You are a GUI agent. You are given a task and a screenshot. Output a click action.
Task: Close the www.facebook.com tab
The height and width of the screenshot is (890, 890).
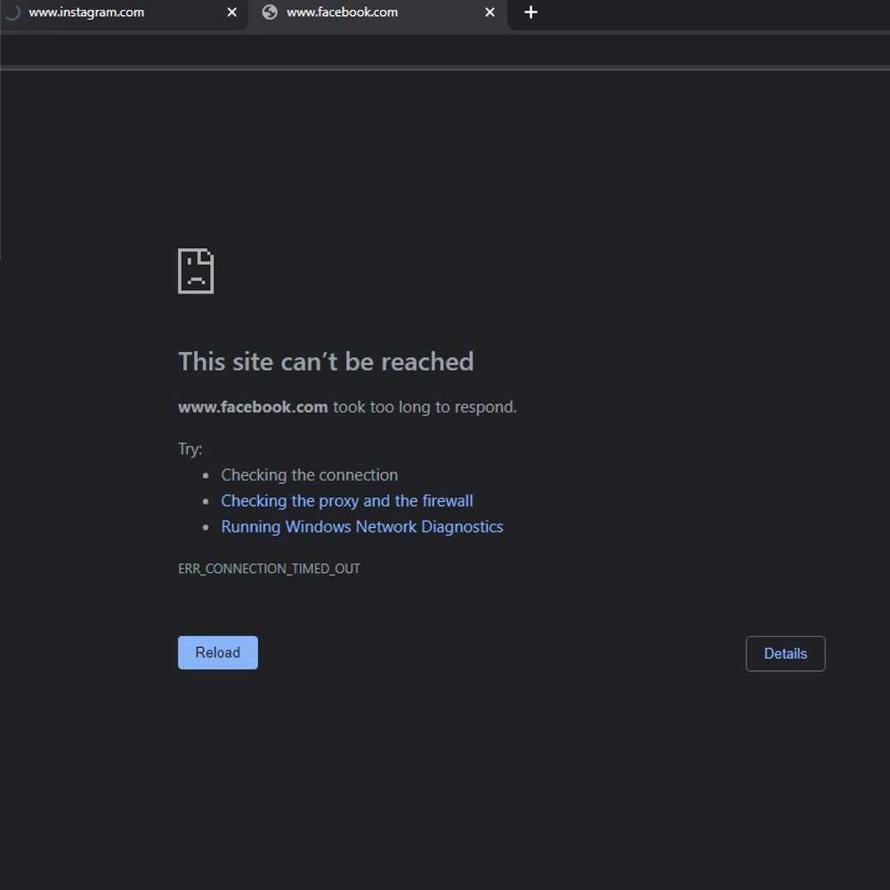click(489, 12)
